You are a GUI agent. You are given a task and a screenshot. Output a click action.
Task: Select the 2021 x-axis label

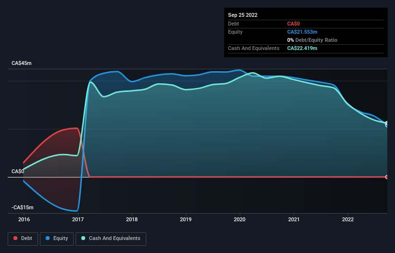tap(294, 219)
